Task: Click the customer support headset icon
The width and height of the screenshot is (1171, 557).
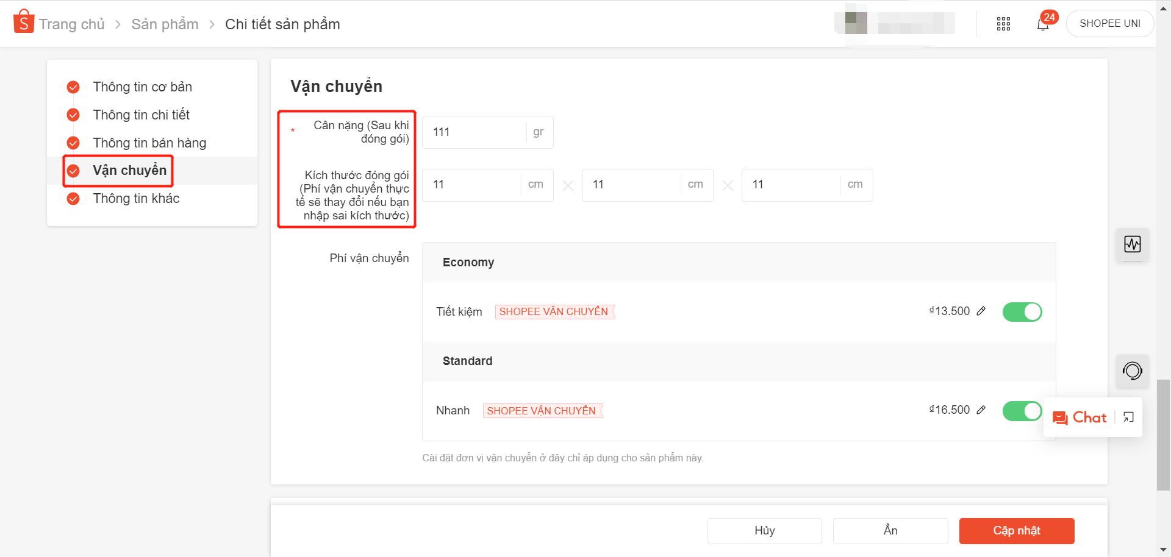Action: [x=1133, y=371]
